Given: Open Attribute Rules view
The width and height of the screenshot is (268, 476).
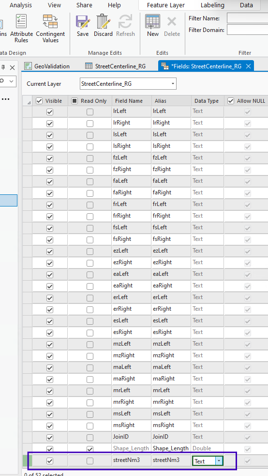Looking at the screenshot, I should tap(21, 29).
